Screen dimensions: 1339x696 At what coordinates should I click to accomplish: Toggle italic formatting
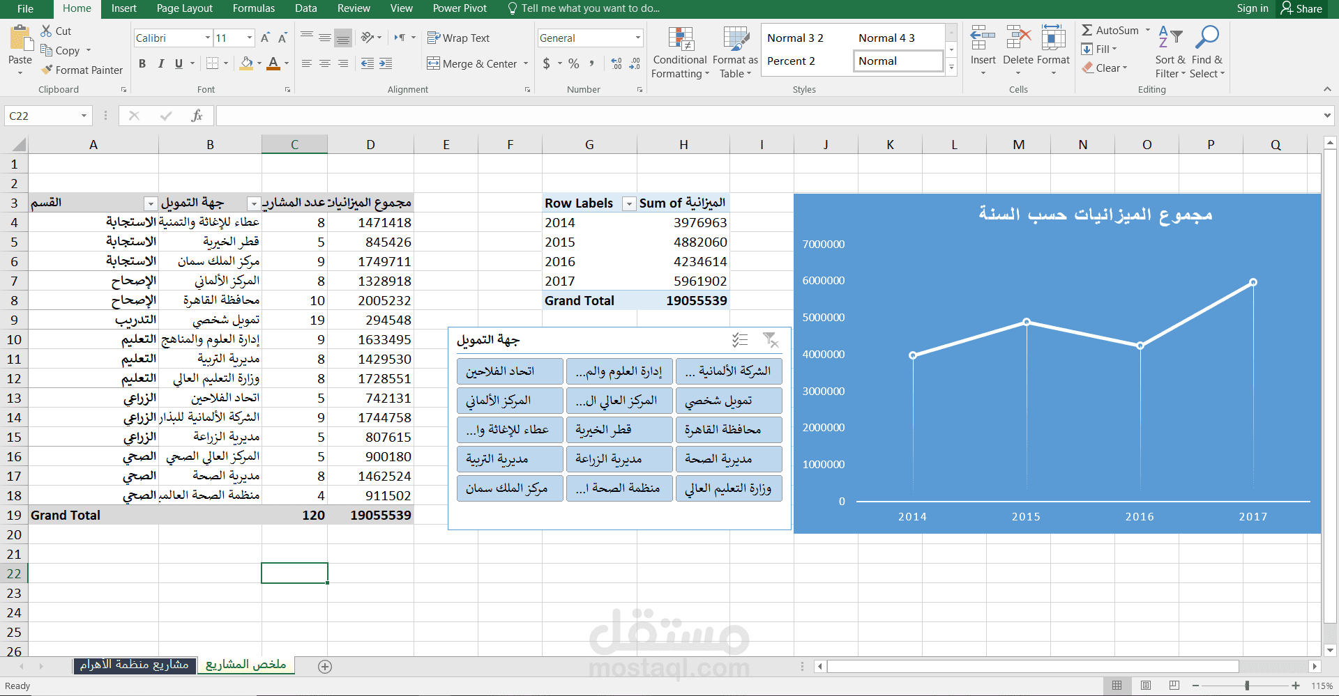160,63
